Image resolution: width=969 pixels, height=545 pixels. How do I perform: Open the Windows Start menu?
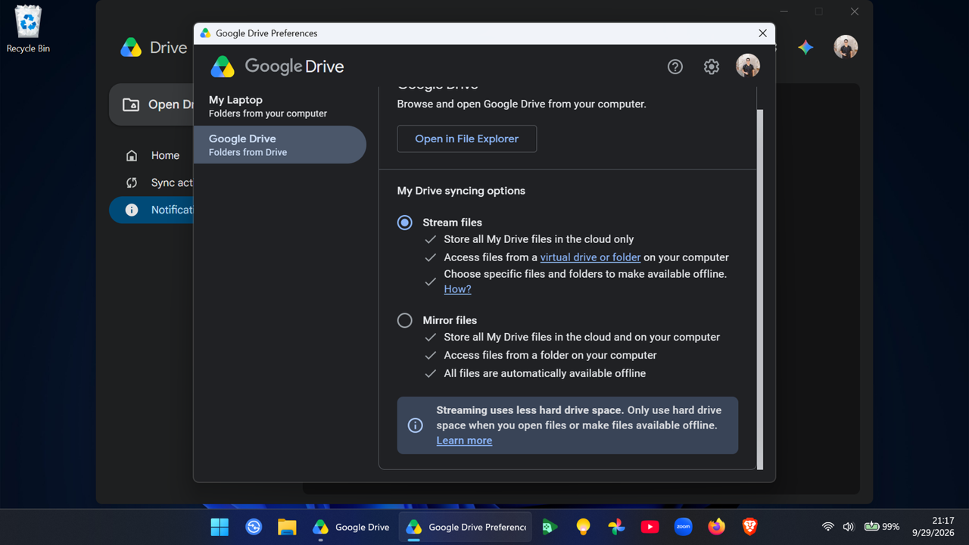pos(220,527)
